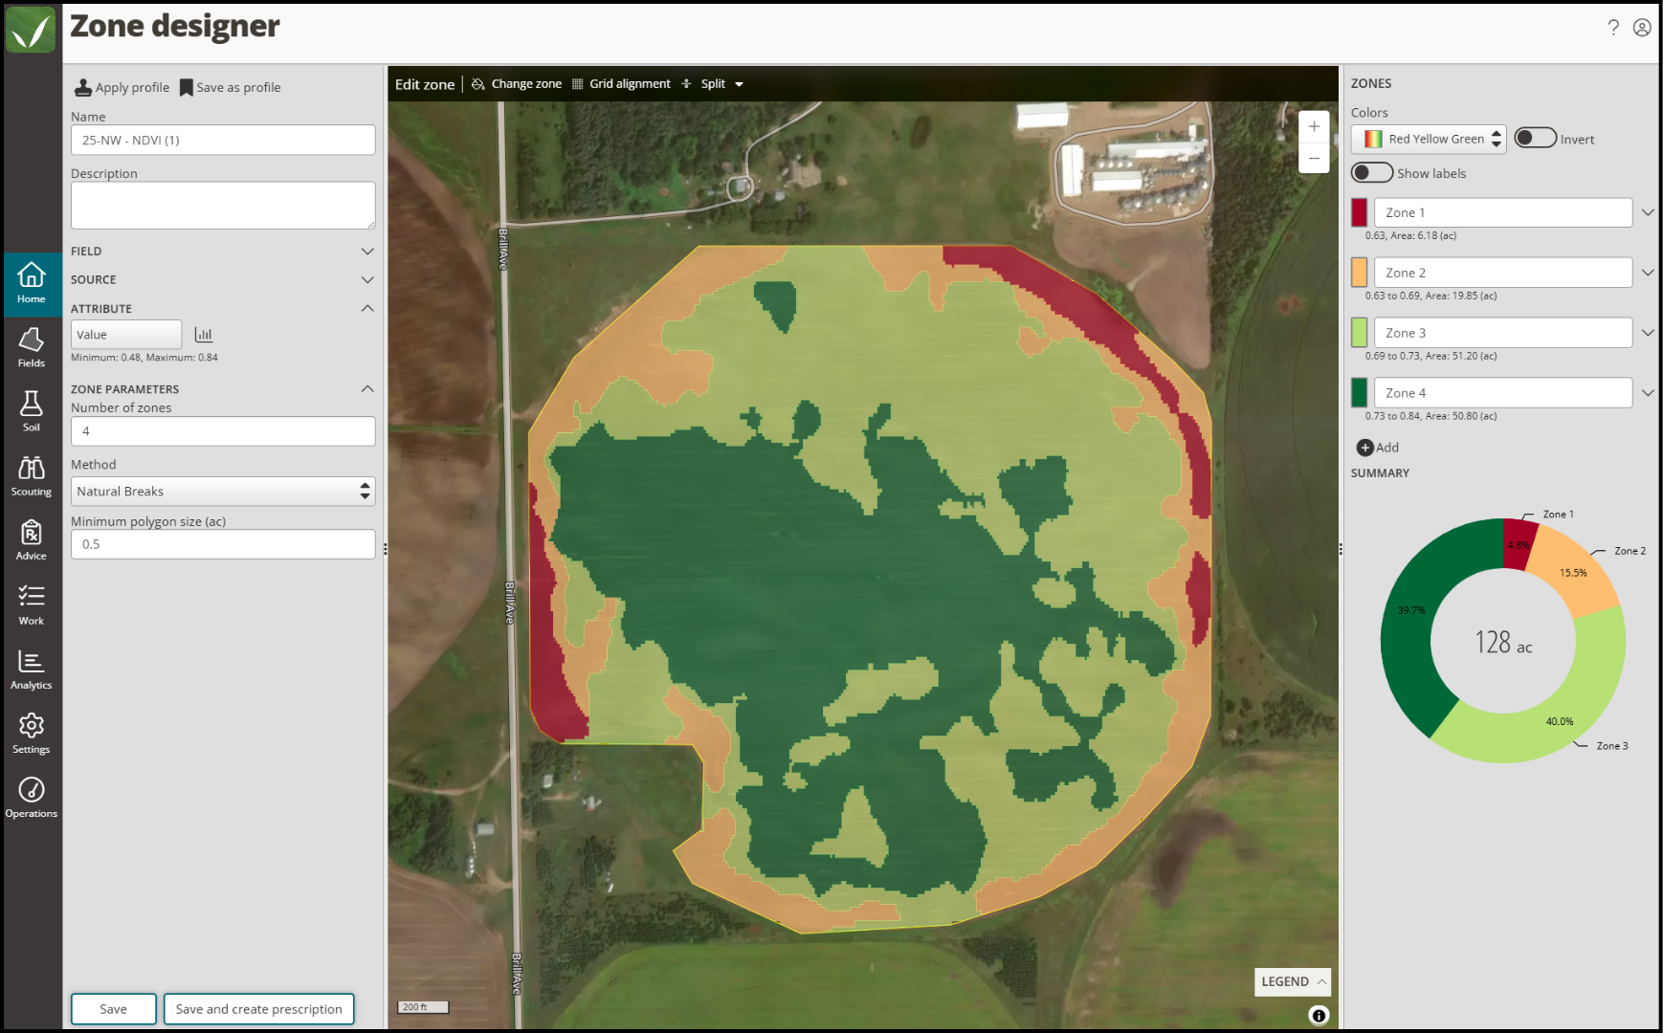Open the Work sidebar section
The image size is (1663, 1033).
click(x=32, y=605)
